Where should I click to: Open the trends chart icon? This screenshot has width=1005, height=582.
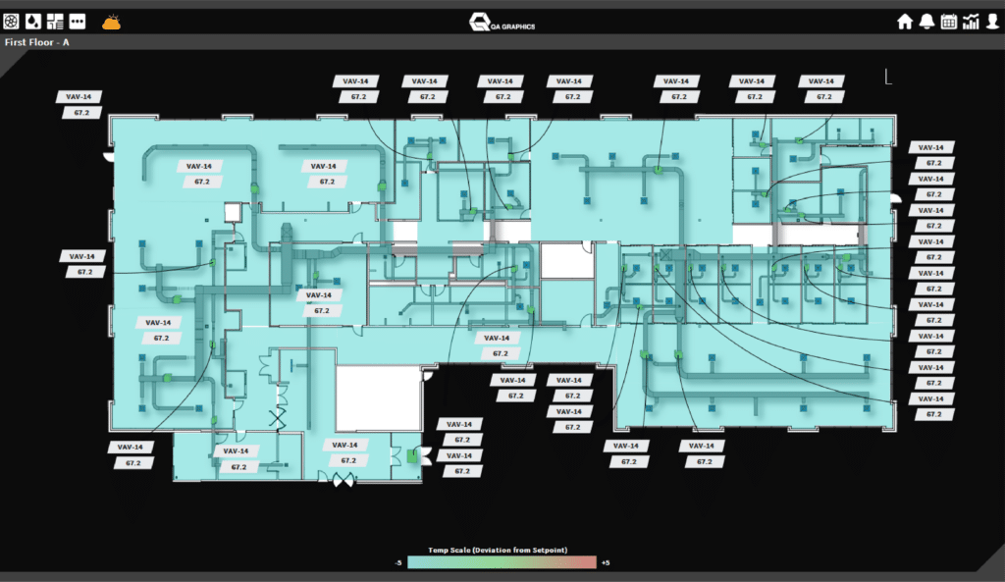[x=971, y=22]
